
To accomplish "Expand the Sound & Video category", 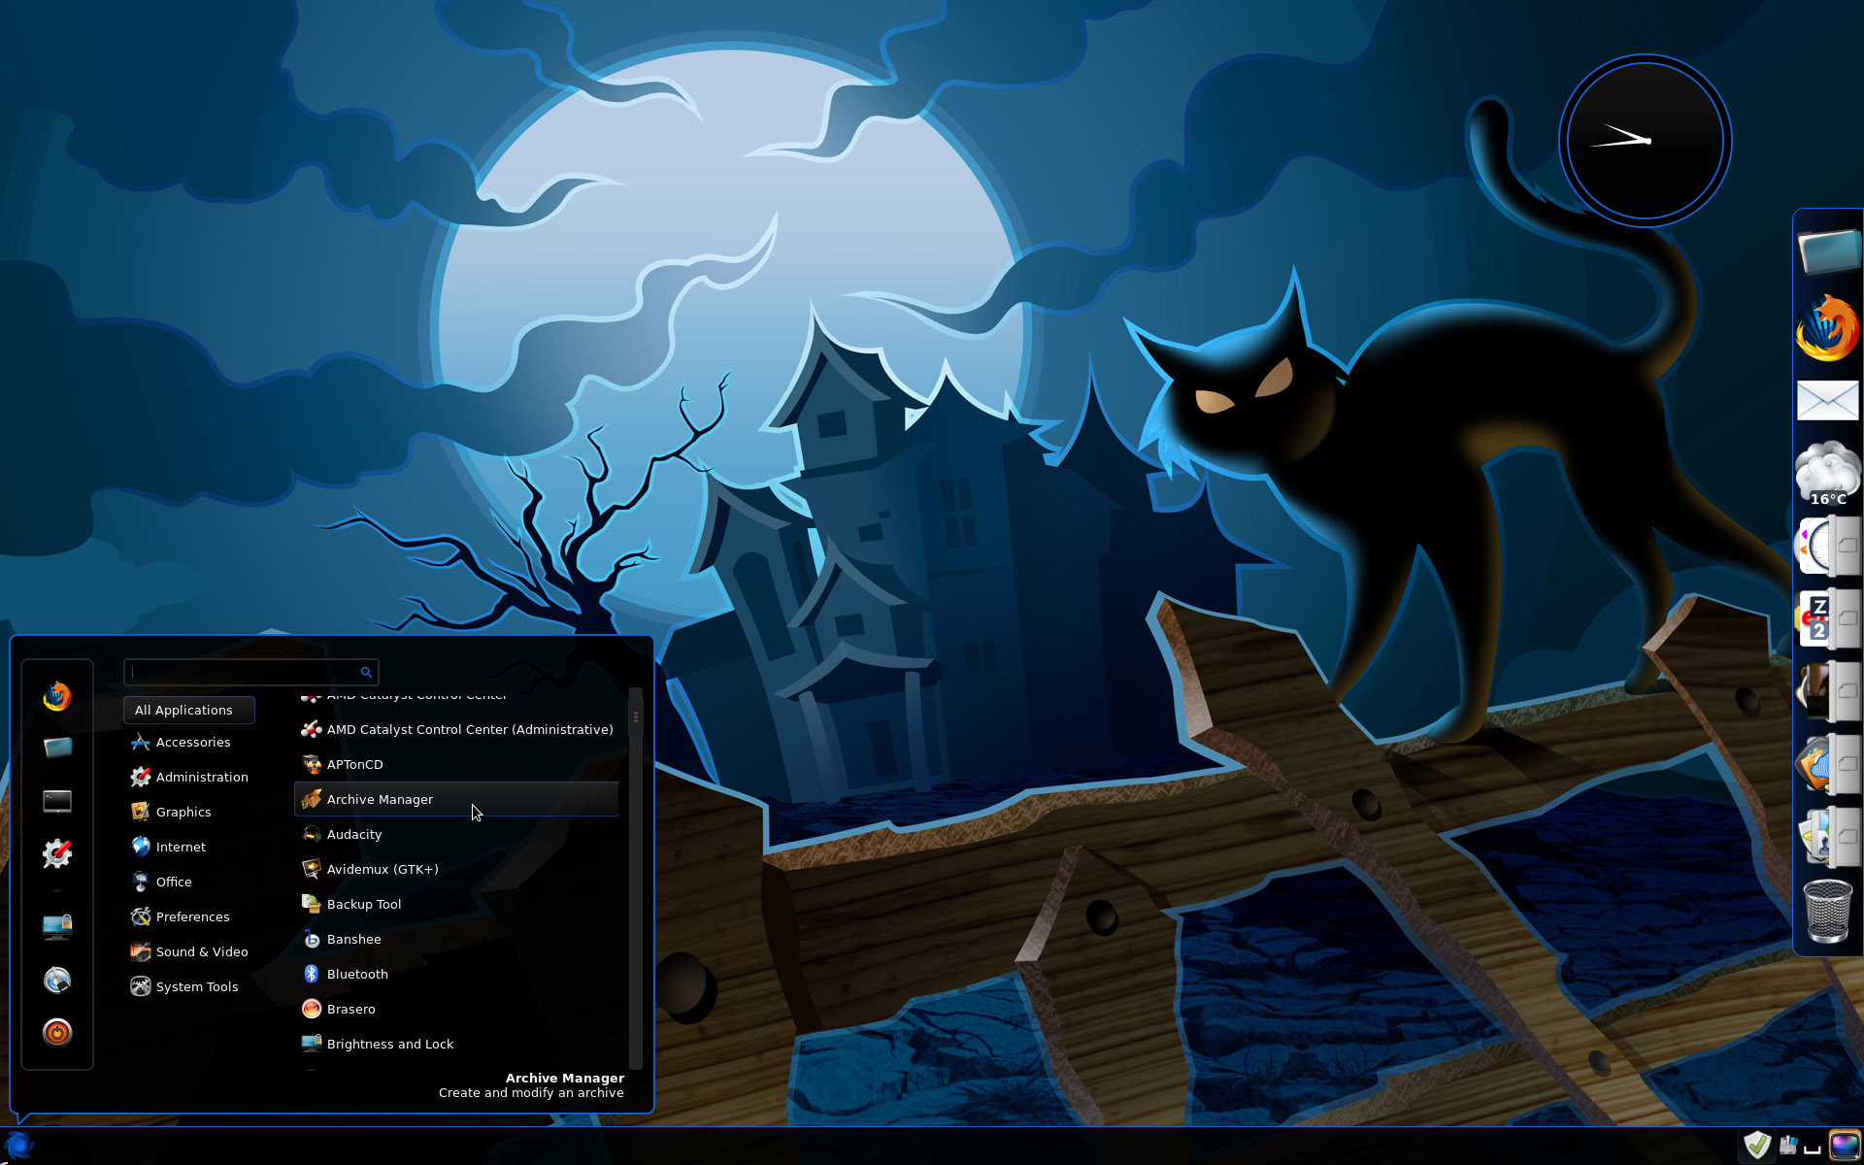I will pos(199,951).
